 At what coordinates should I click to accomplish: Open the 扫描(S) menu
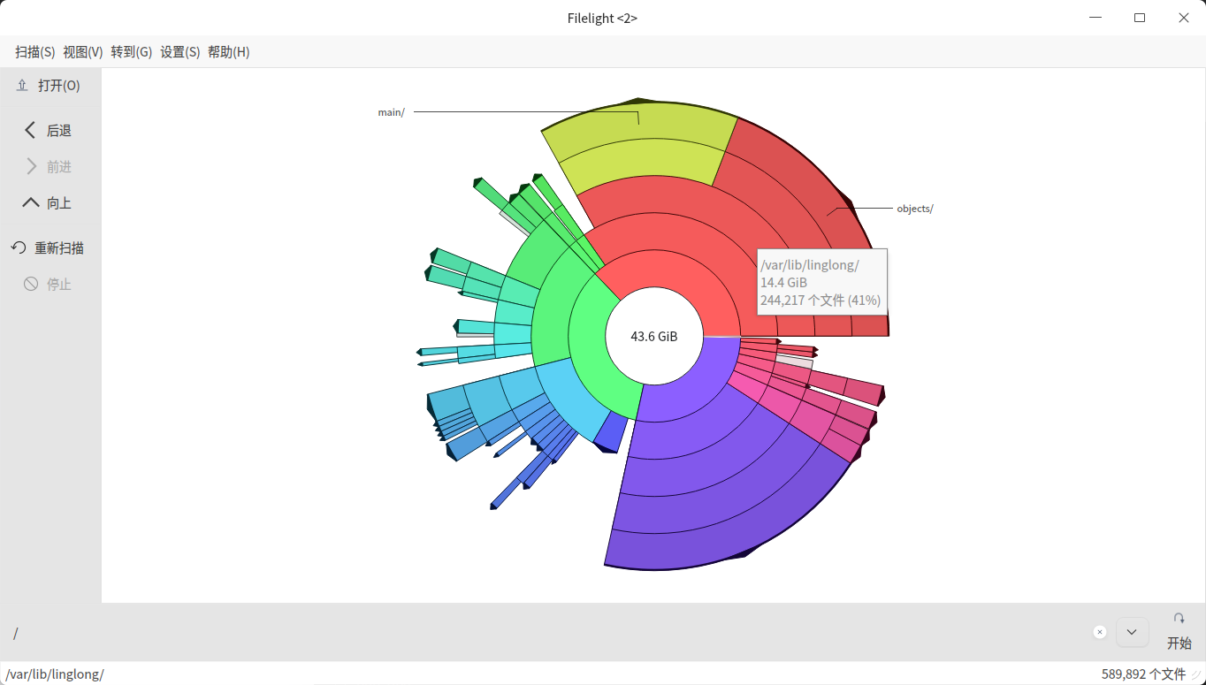(35, 52)
